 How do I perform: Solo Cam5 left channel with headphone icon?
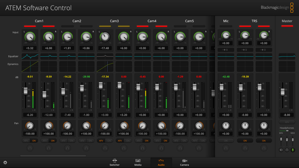coord(180,148)
